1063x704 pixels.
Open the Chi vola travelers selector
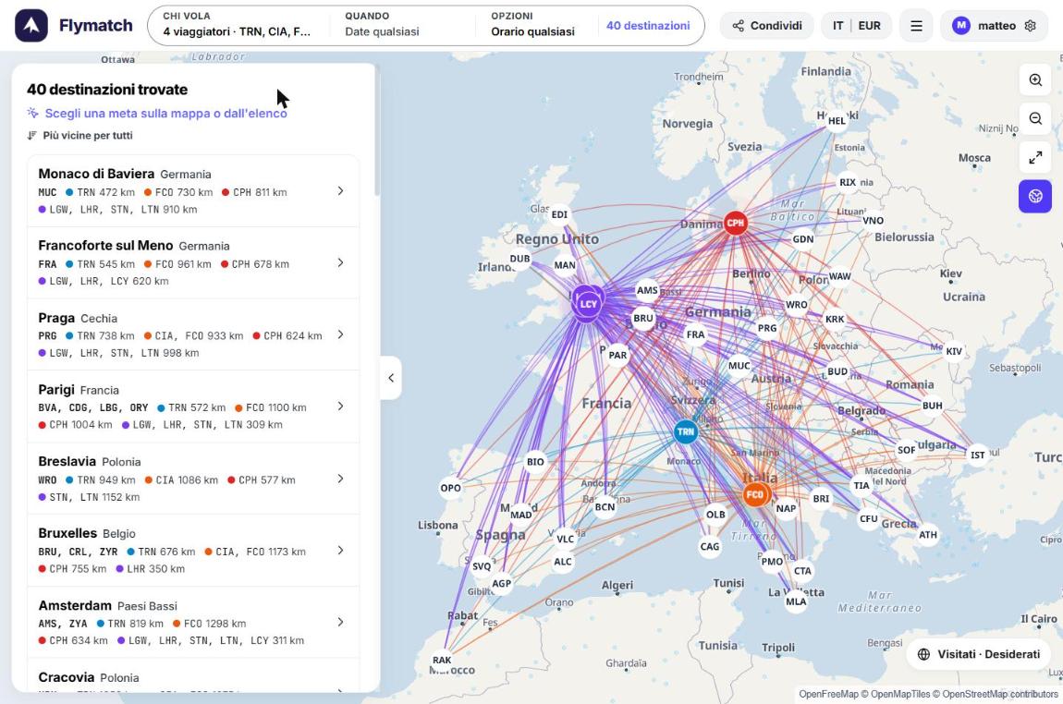tap(238, 25)
